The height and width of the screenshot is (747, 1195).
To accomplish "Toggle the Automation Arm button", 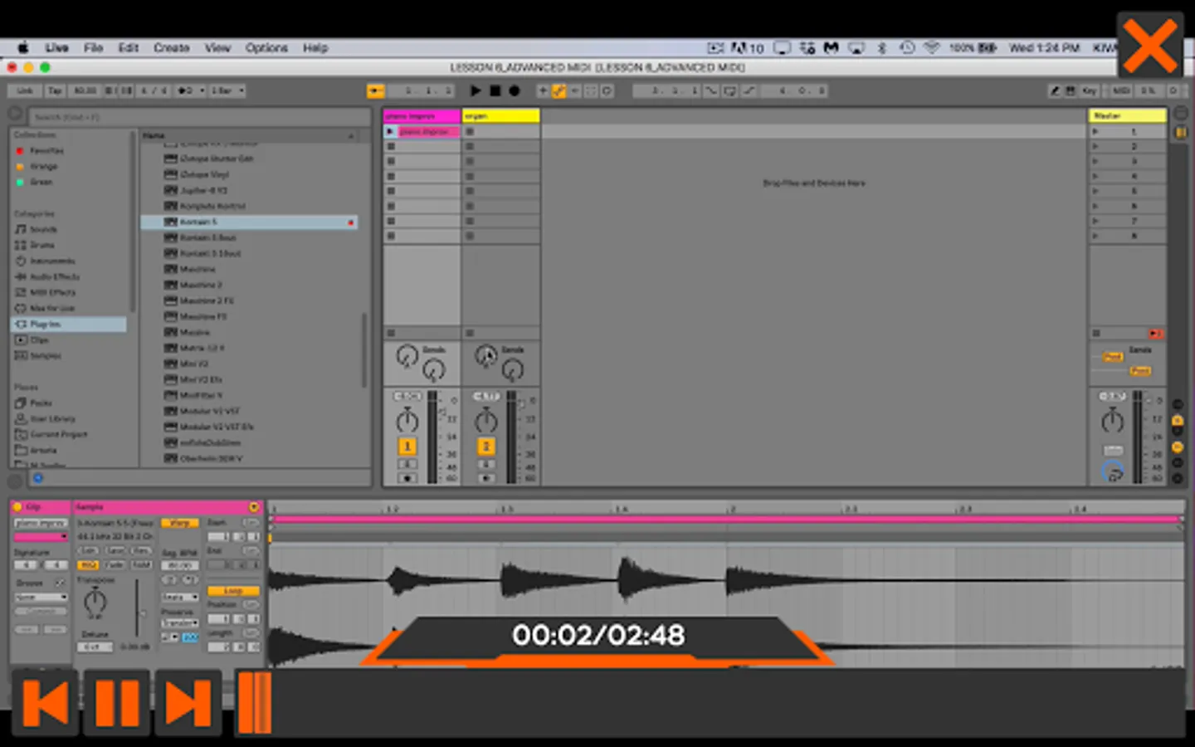I will tap(559, 90).
